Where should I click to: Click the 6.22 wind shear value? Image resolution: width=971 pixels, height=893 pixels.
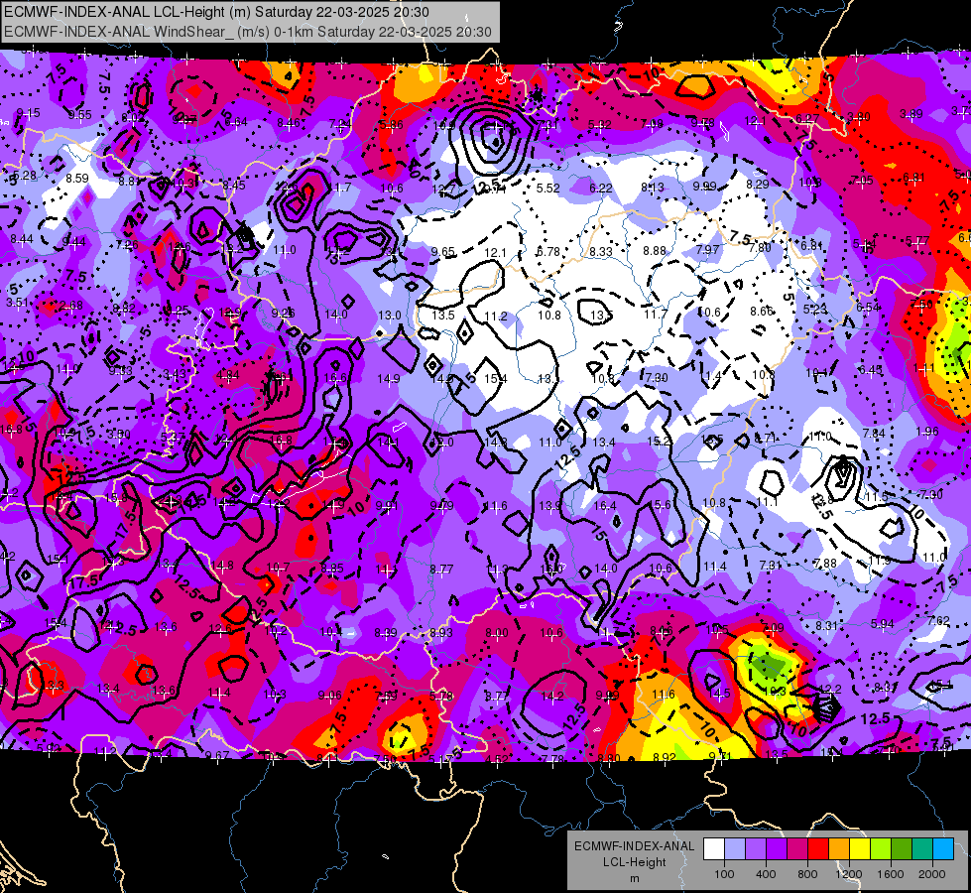point(601,188)
